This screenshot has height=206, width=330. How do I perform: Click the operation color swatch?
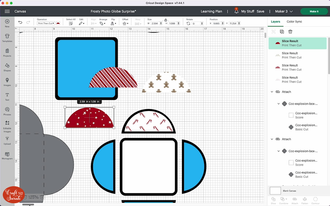(58, 23)
